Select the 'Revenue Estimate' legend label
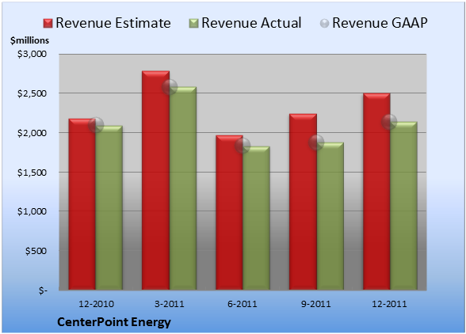This screenshot has height=334, width=466. coord(113,23)
